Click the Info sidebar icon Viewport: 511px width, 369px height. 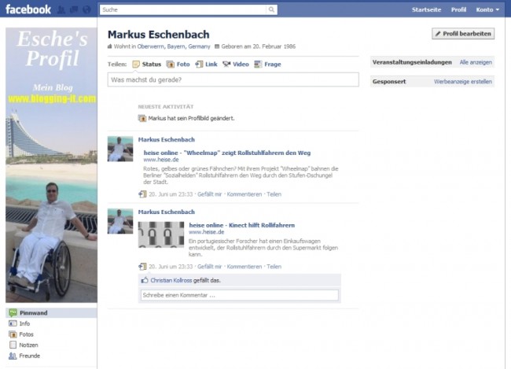coord(13,323)
